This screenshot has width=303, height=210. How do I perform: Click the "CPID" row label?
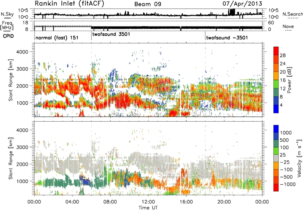[x=8, y=36]
